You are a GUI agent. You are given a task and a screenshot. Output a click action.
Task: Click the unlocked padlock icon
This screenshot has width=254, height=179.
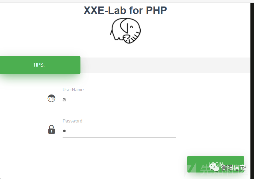pos(52,129)
